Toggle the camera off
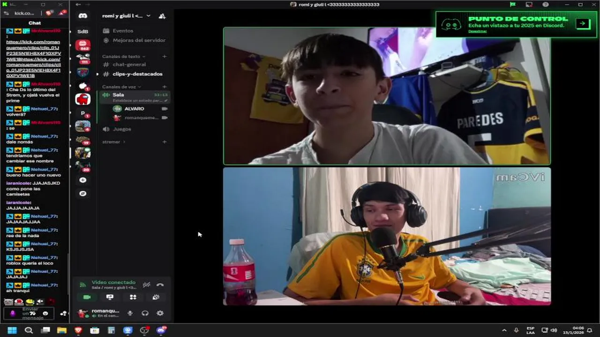600x337 pixels. (87, 297)
